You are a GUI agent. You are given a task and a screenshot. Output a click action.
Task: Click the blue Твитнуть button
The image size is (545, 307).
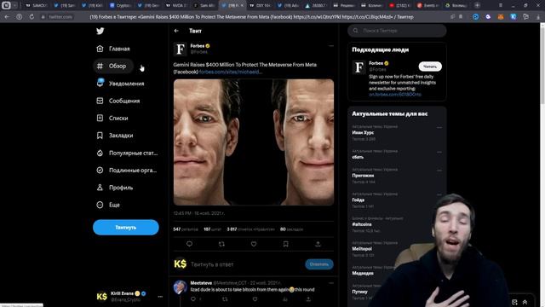126,228
